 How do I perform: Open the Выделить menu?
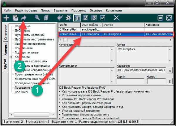point(60,11)
